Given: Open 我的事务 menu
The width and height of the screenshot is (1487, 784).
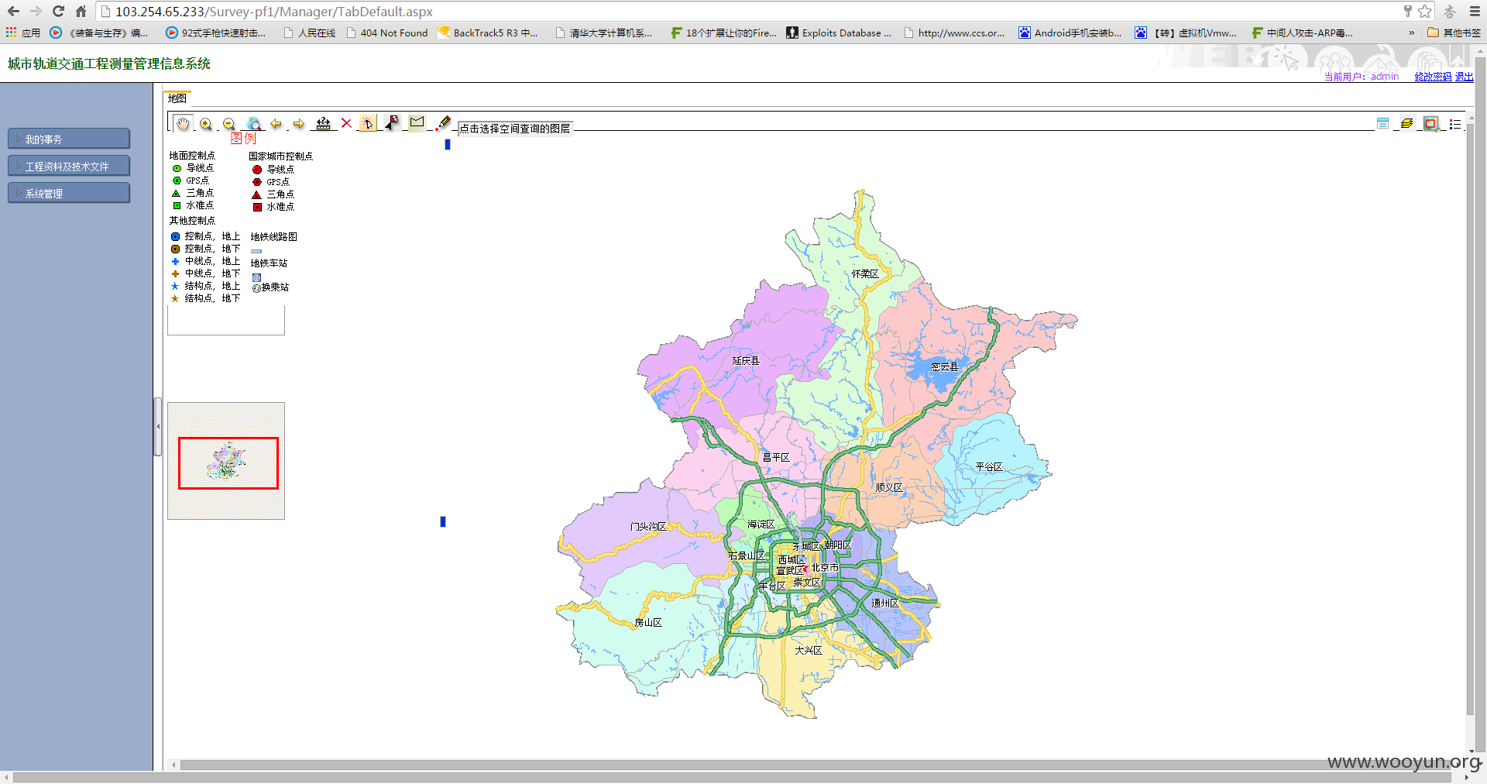Looking at the screenshot, I should (69, 139).
